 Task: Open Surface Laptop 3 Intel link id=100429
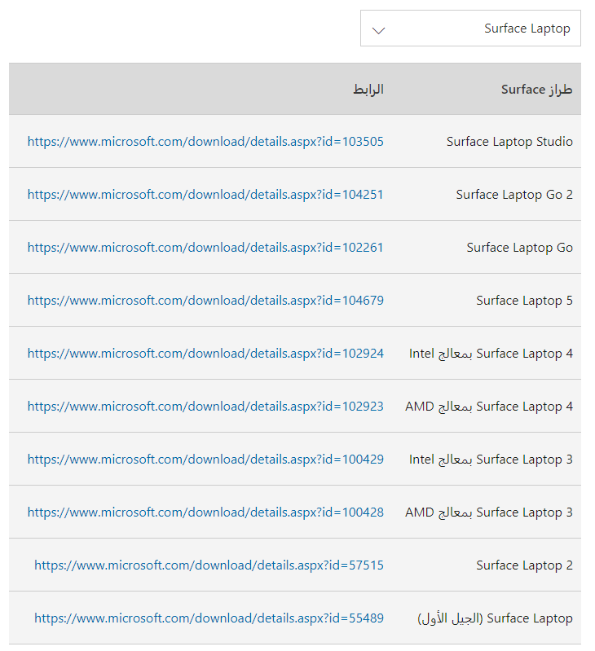(205, 460)
